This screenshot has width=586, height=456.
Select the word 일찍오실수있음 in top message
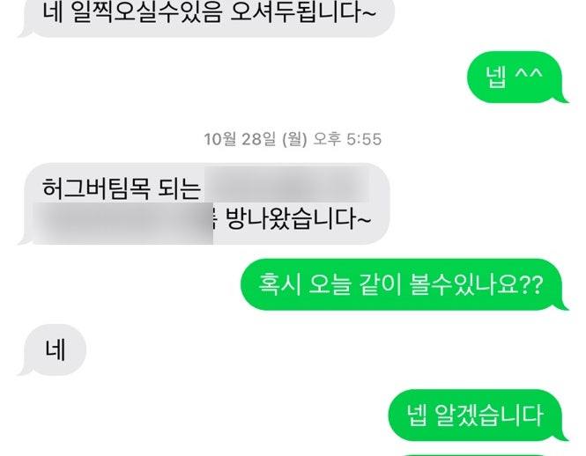tap(147, 12)
